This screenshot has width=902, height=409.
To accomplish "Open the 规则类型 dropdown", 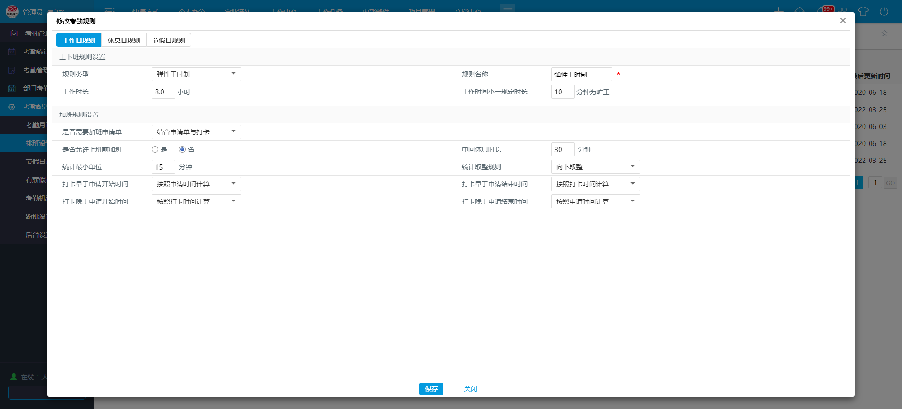I will 196,74.
